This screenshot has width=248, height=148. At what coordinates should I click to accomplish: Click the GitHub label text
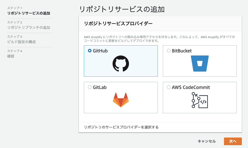click(100, 51)
